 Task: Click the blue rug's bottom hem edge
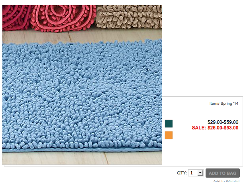click(x=82, y=150)
